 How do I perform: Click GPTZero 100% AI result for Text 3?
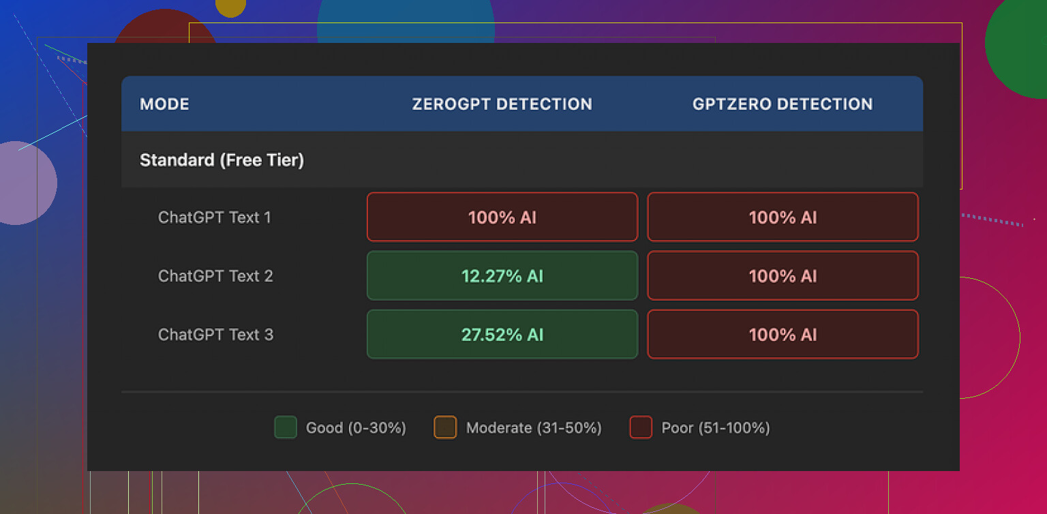pos(783,335)
